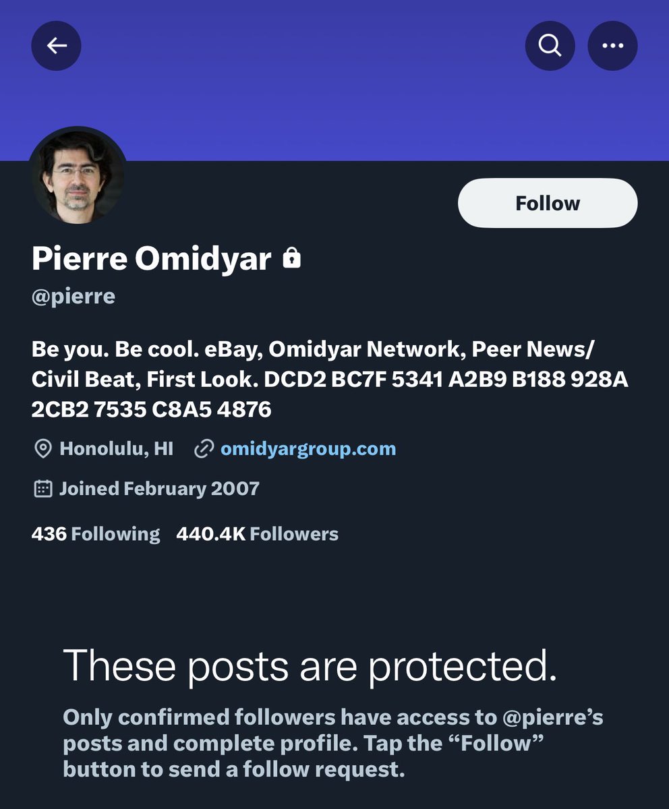Click the Pierre Omidyar display name
The image size is (669, 809).
click(151, 259)
